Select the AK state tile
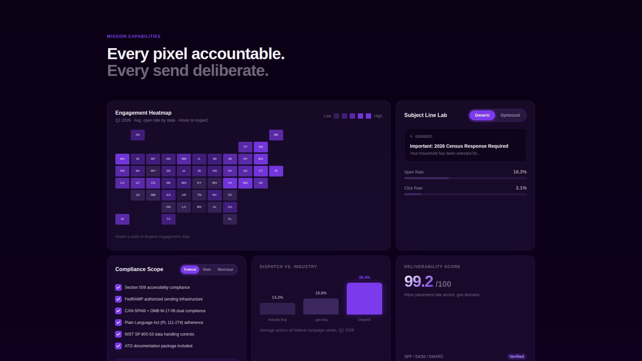This screenshot has width=642, height=361. pos(138,135)
